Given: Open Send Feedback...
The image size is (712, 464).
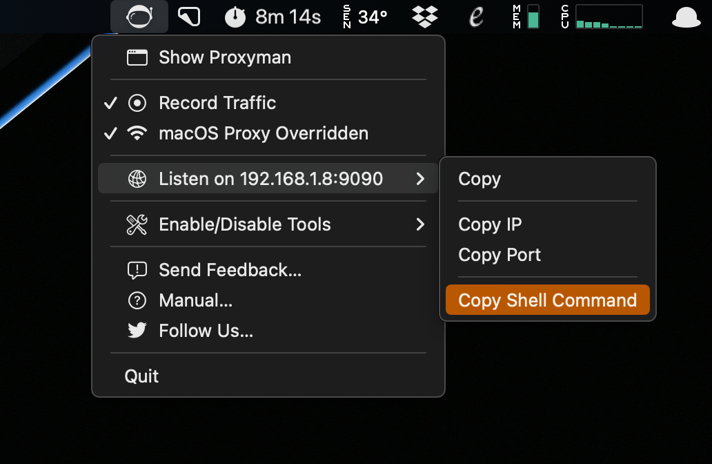Looking at the screenshot, I should 230,270.
